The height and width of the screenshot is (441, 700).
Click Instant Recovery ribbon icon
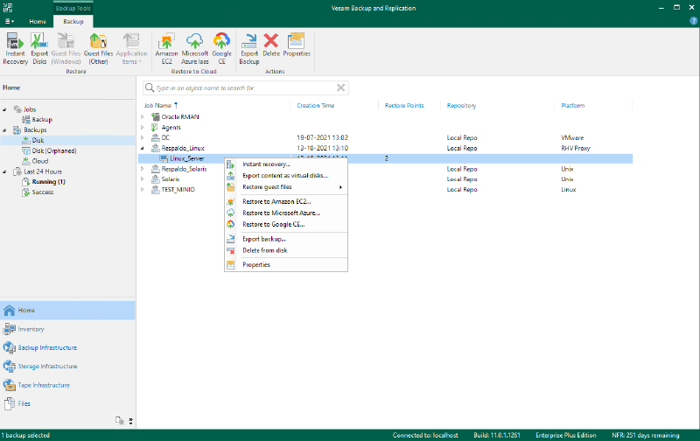[15, 48]
